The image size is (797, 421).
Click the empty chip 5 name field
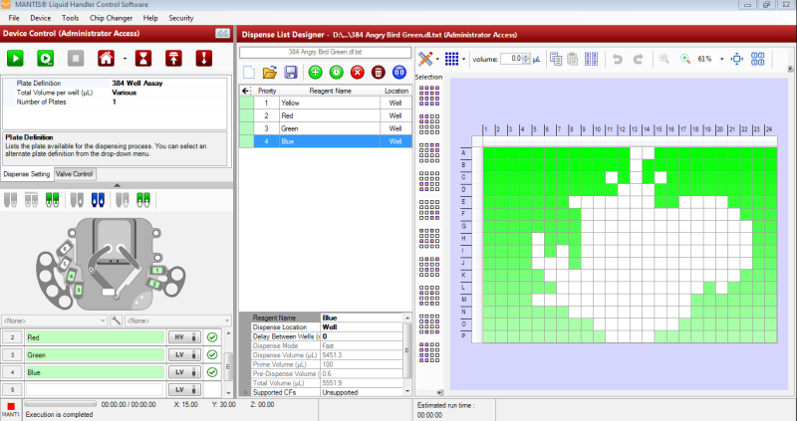coord(94,389)
